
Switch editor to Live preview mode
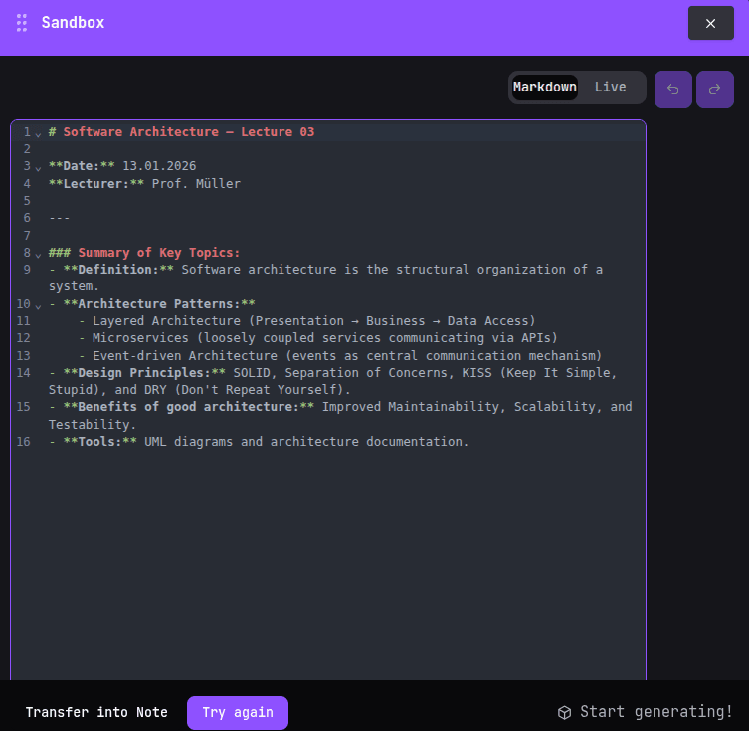click(x=610, y=88)
